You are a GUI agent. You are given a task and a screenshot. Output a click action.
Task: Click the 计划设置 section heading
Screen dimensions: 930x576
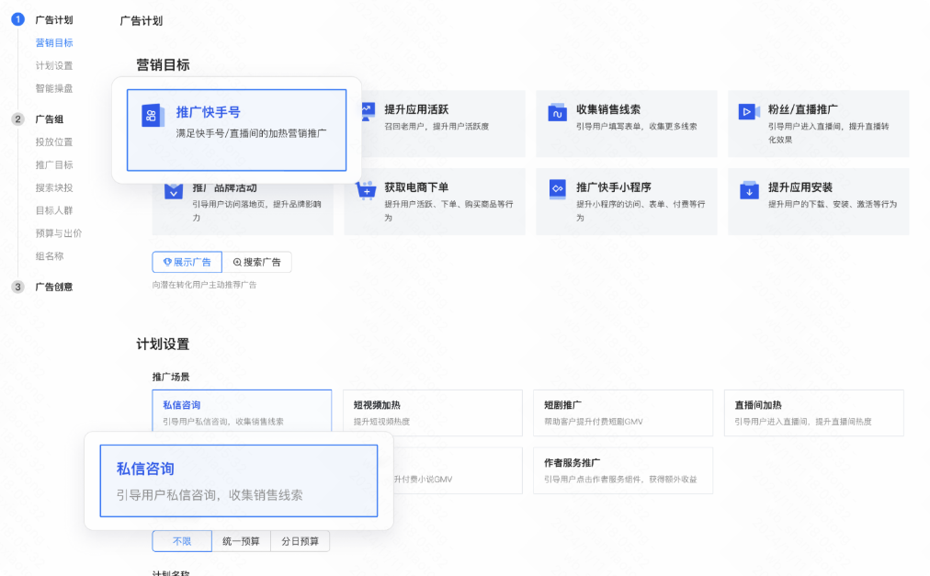coord(163,344)
